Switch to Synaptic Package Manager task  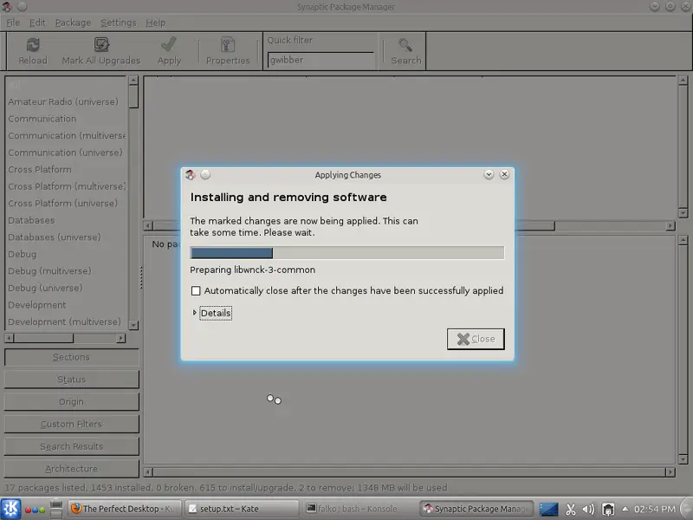476,509
